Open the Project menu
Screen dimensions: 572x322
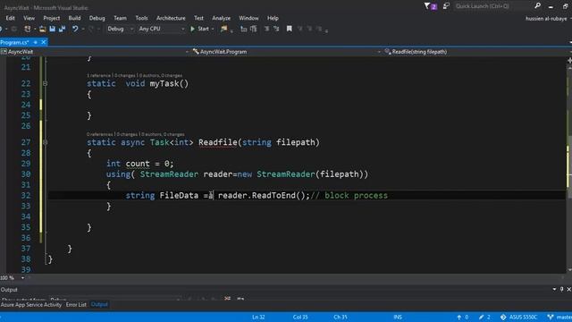[52, 18]
